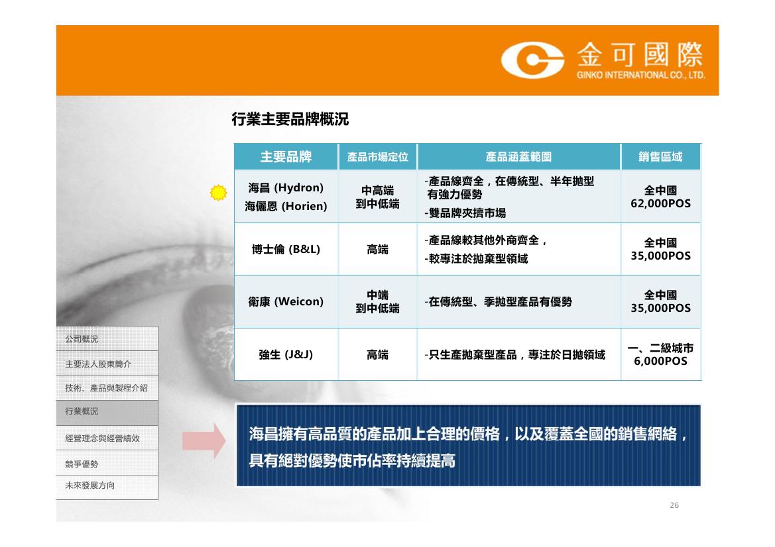Click the 銷售區域 column header
775x547 pixels.
(x=660, y=157)
